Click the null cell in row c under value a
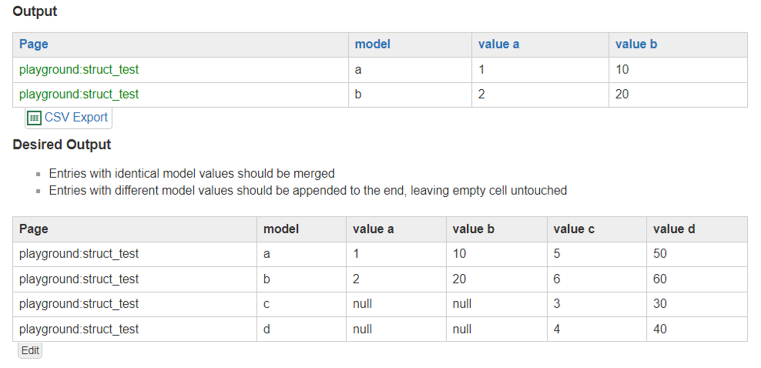The height and width of the screenshot is (368, 761). click(396, 304)
